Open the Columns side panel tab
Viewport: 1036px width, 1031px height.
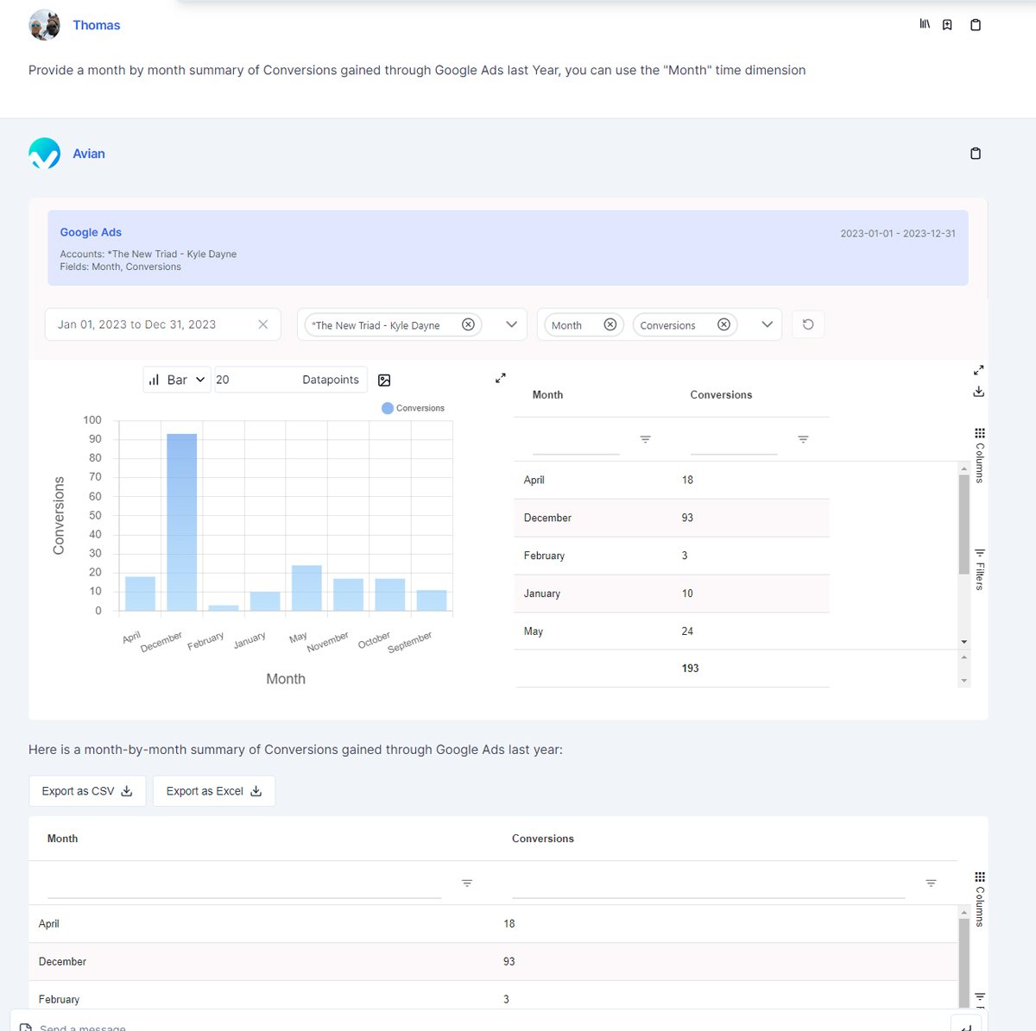(979, 455)
